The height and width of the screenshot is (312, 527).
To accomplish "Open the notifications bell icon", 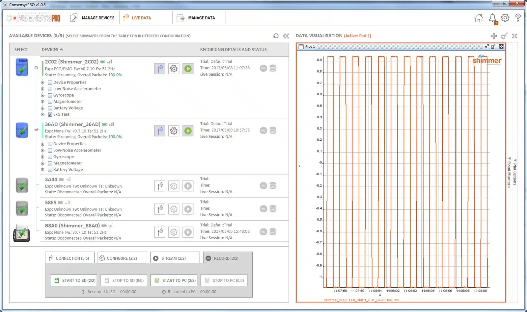I will 492,18.
